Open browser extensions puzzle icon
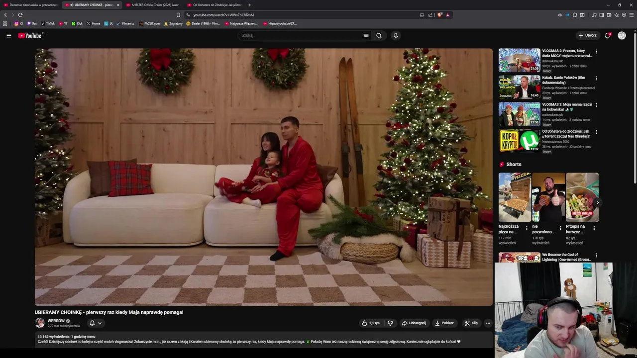 point(575,15)
